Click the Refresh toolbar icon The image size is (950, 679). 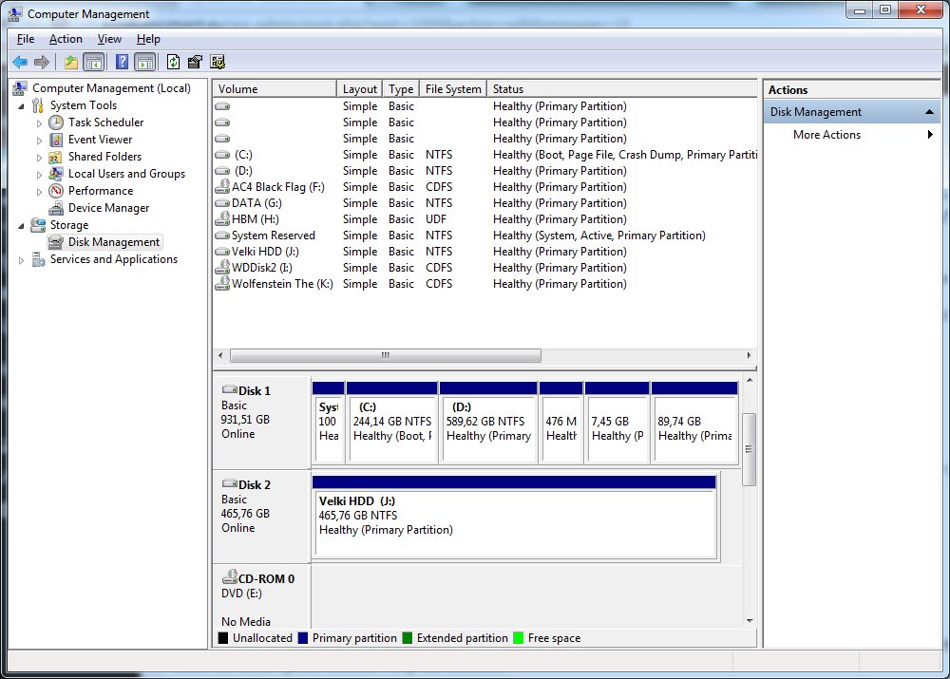coord(173,63)
